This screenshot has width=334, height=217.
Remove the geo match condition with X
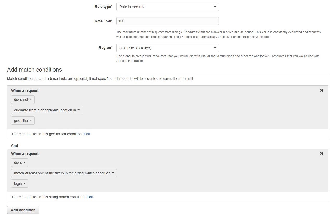pyautogui.click(x=321, y=90)
